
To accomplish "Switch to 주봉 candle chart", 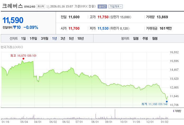I will 145,38.
